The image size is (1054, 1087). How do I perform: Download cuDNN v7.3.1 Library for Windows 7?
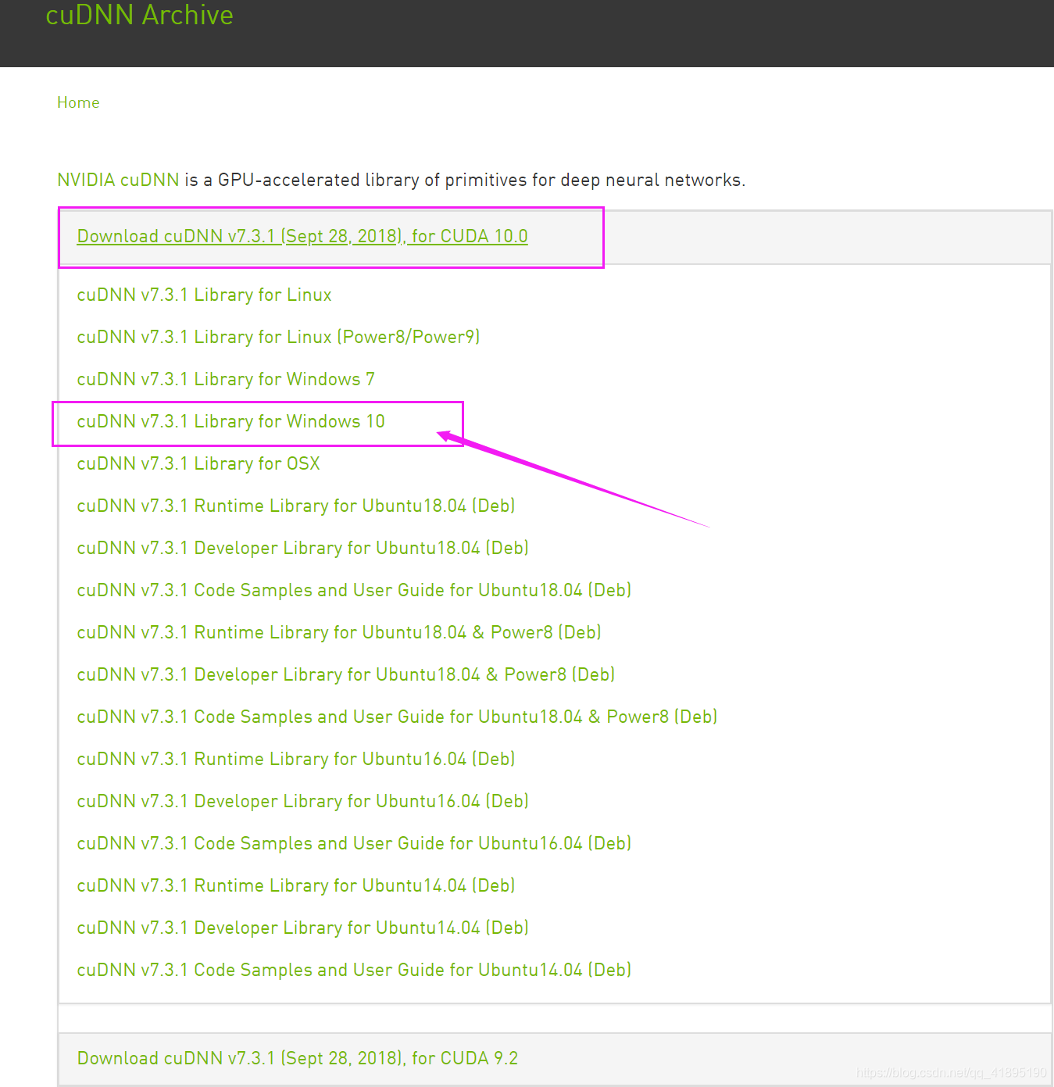point(226,379)
